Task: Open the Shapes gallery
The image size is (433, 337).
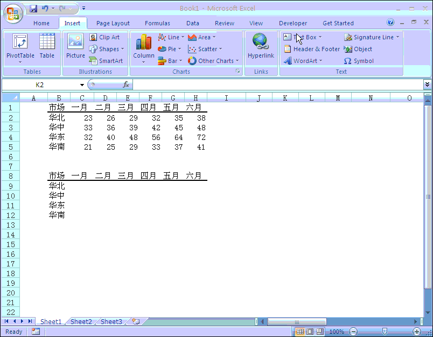Action: click(x=107, y=49)
